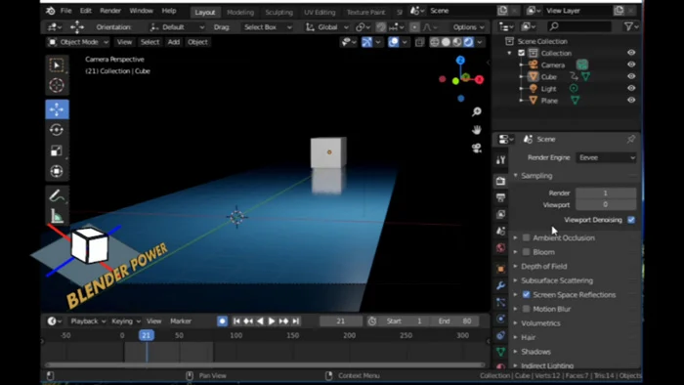This screenshot has height=385, width=684.
Task: Open the timeline Marker menu
Action: pos(181,321)
